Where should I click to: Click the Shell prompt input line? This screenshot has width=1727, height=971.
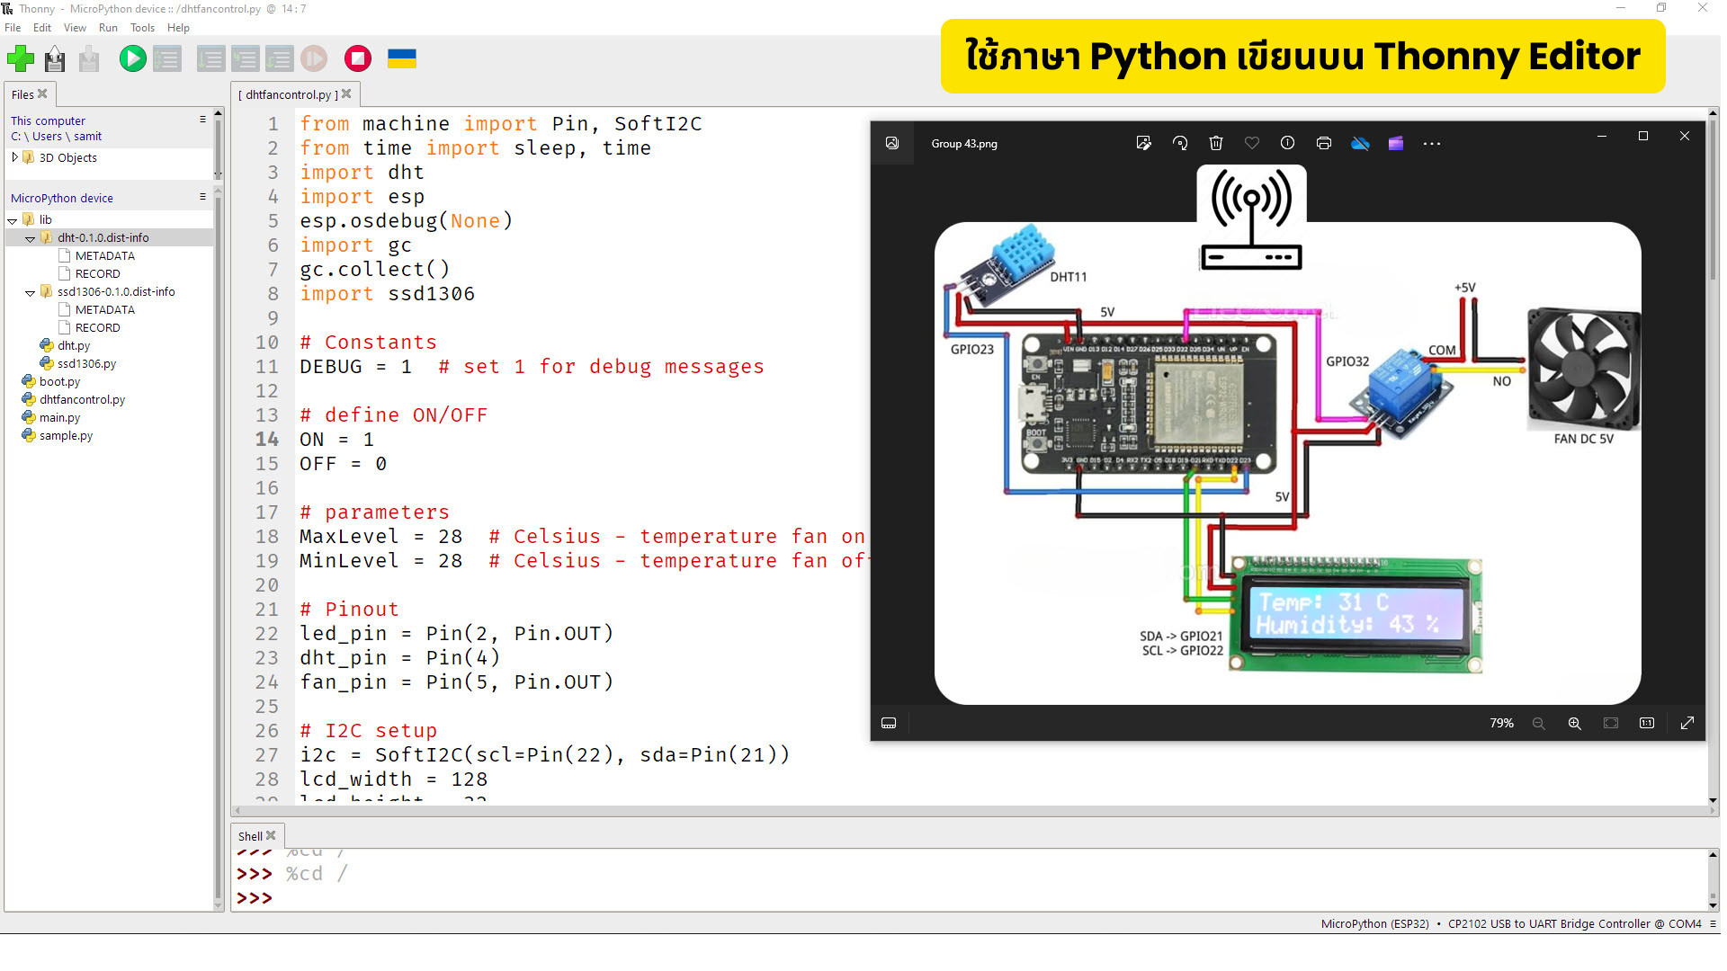[x=970, y=898]
